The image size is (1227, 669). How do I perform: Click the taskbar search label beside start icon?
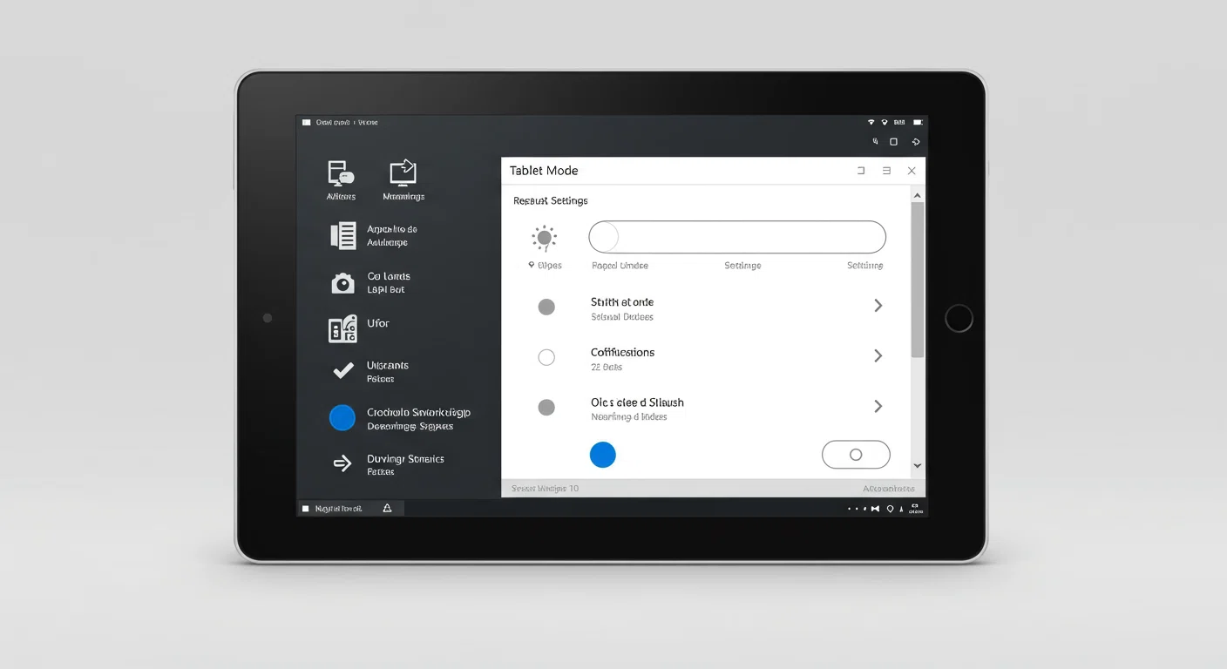point(338,508)
